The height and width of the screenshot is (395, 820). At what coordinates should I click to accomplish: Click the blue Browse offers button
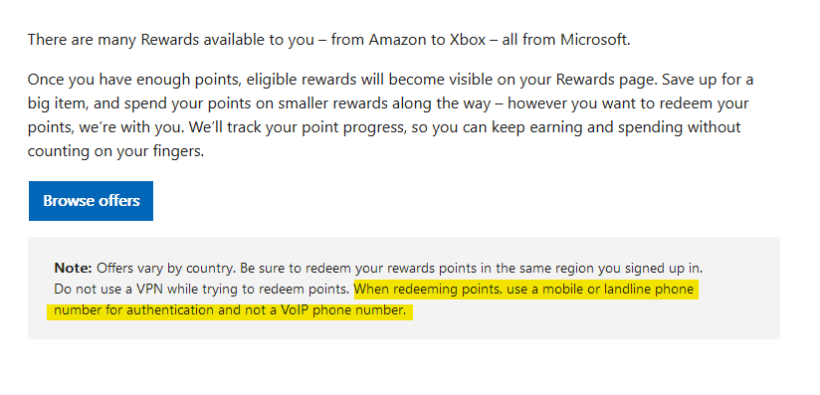91,201
